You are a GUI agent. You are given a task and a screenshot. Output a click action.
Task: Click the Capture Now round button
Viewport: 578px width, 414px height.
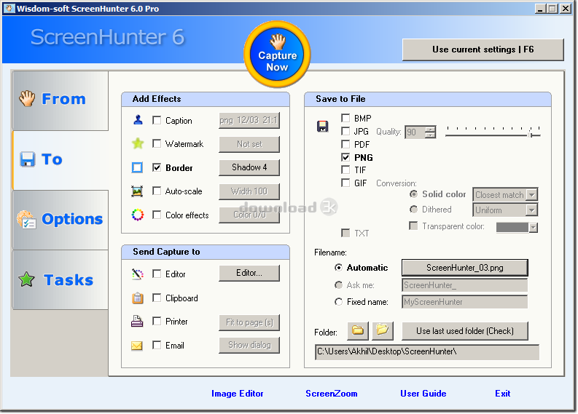point(277,55)
